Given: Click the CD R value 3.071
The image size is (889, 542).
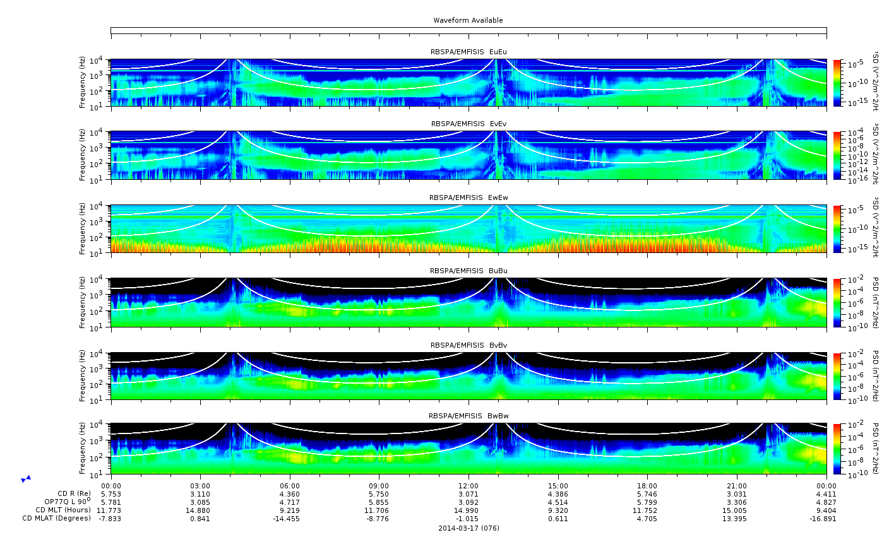Looking at the screenshot, I should coord(468,493).
